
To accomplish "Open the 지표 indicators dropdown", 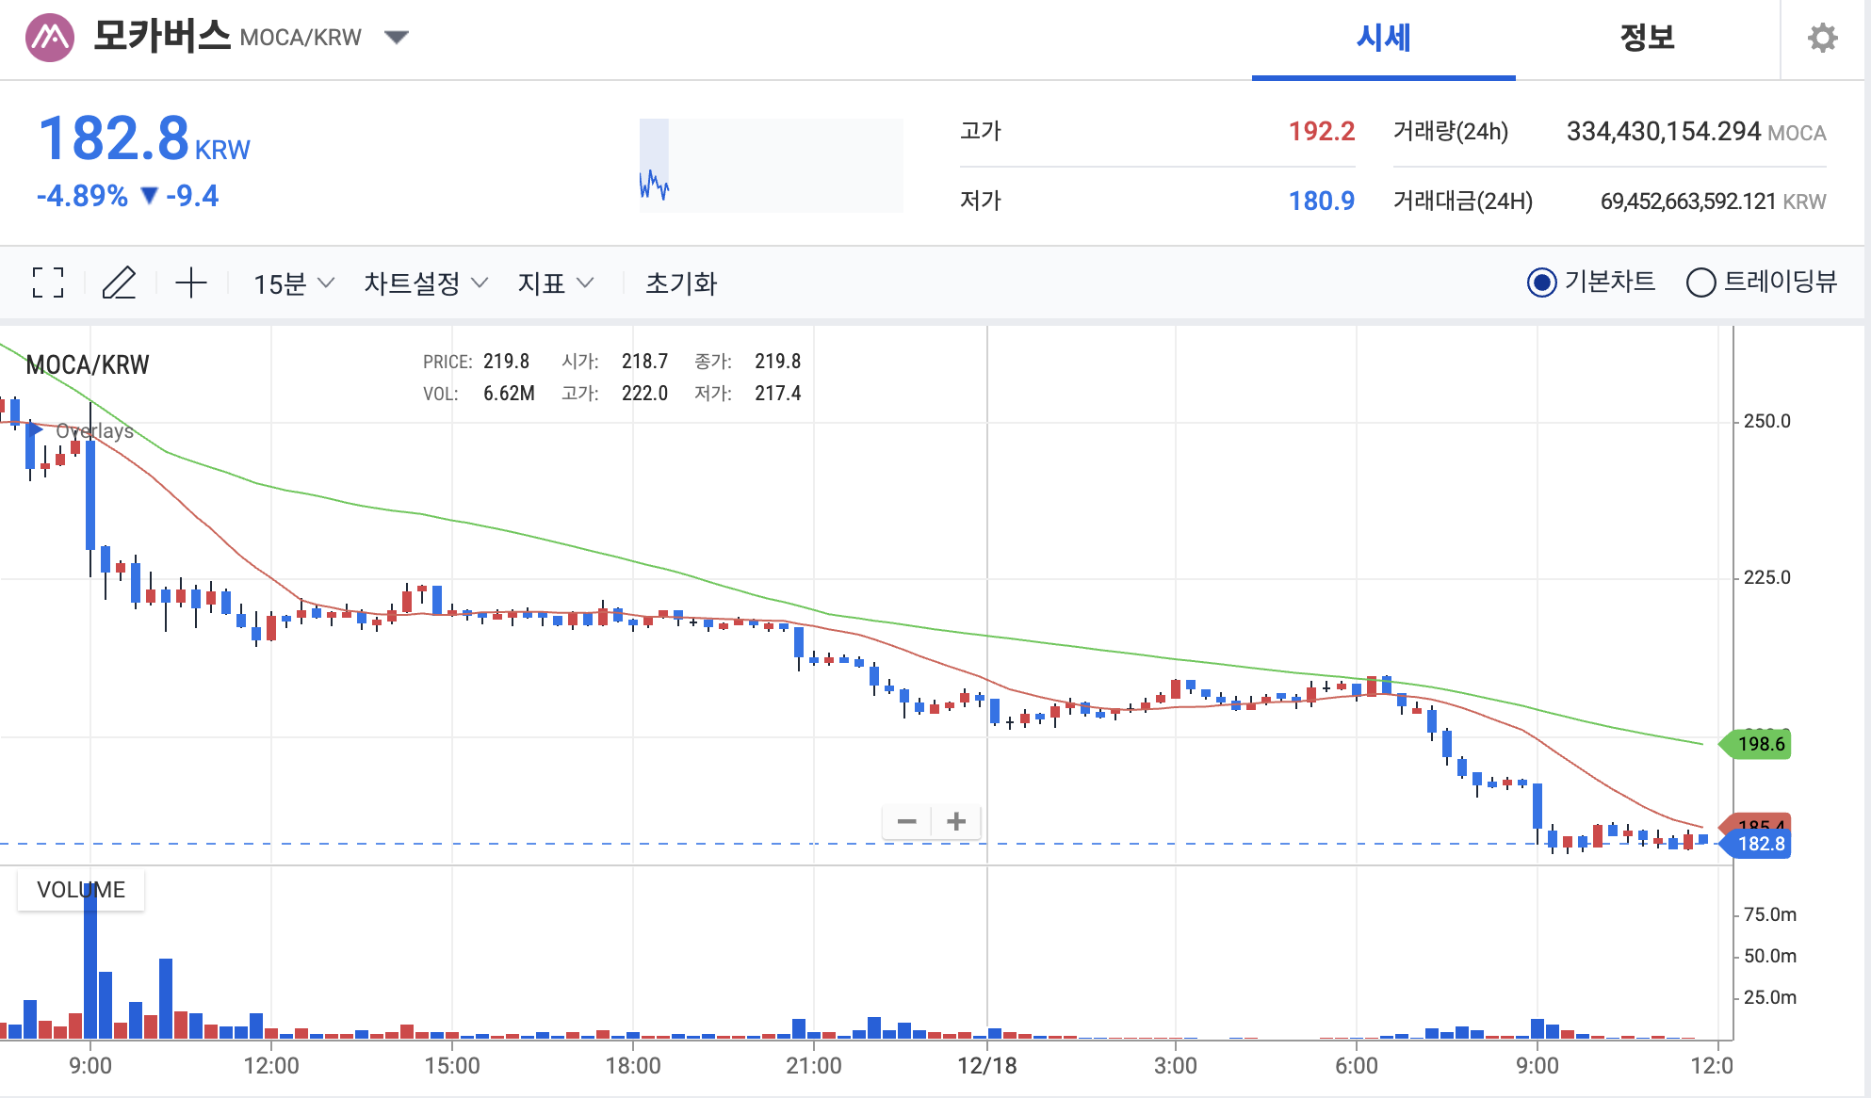I will point(555,283).
